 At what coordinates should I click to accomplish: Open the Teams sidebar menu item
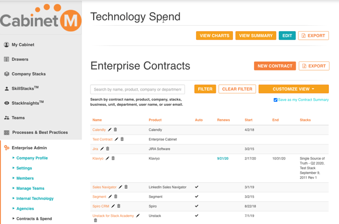tap(18, 118)
